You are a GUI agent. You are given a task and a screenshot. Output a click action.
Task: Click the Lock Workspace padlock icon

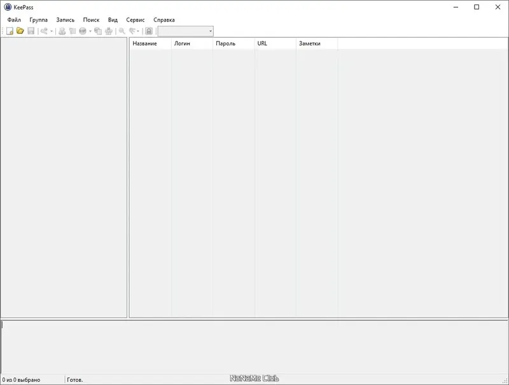(149, 31)
